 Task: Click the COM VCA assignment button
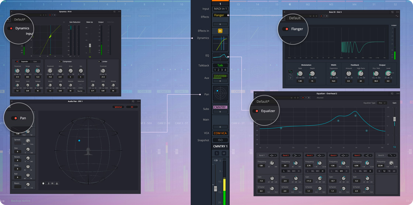[220, 133]
